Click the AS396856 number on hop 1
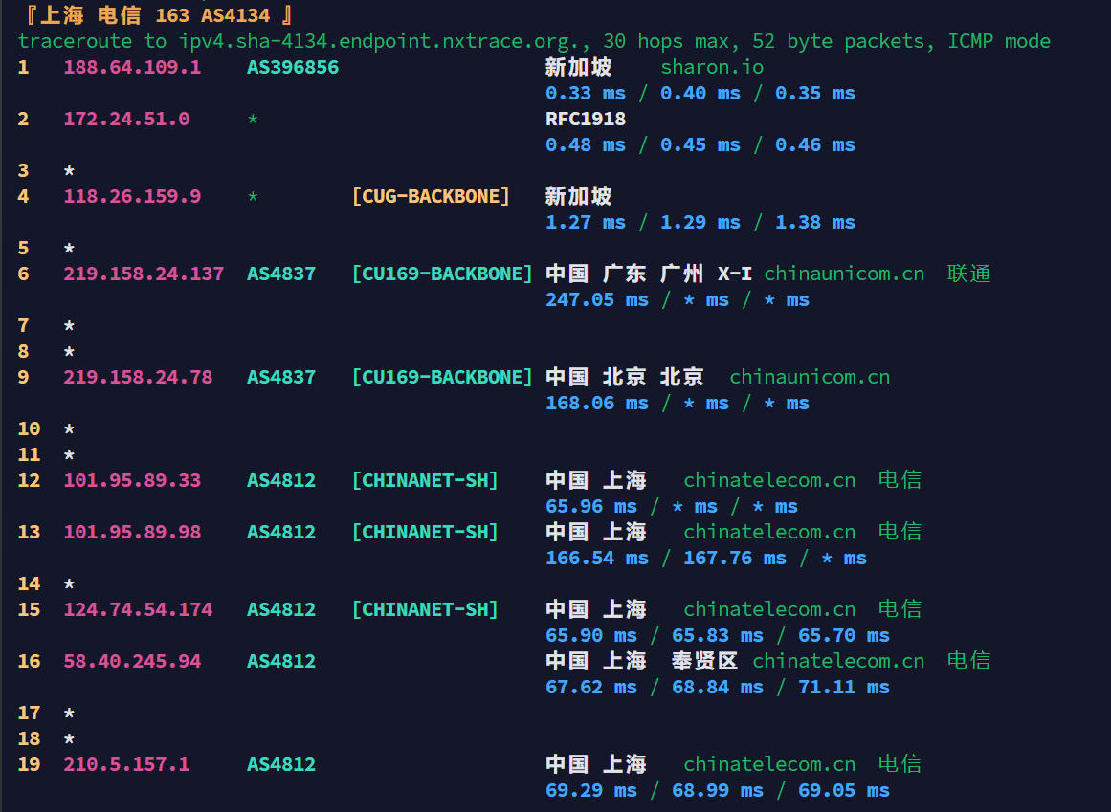The width and height of the screenshot is (1111, 812). point(293,67)
